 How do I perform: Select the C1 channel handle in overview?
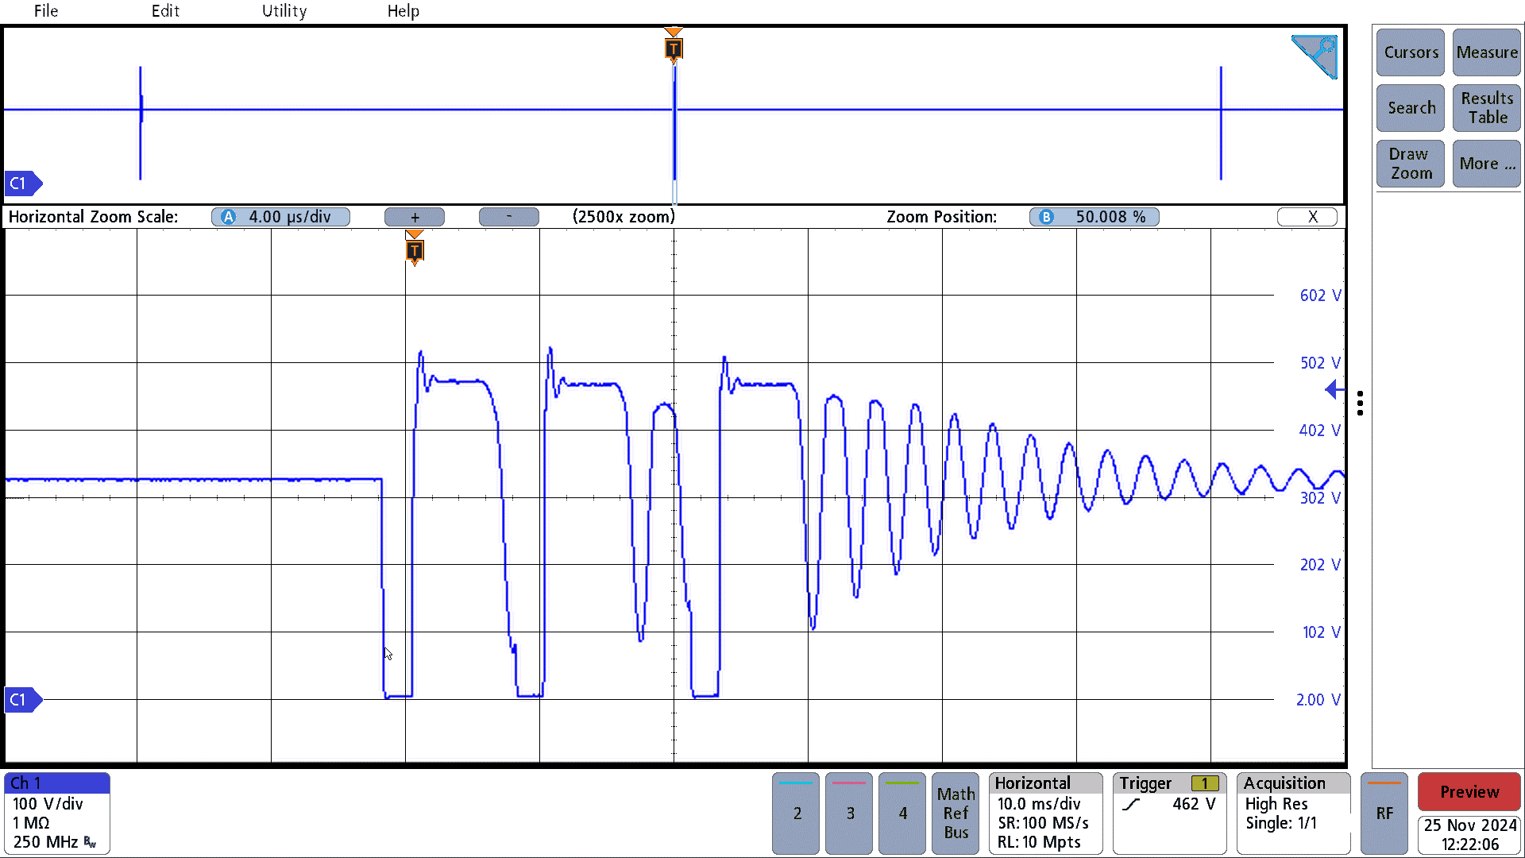(23, 184)
